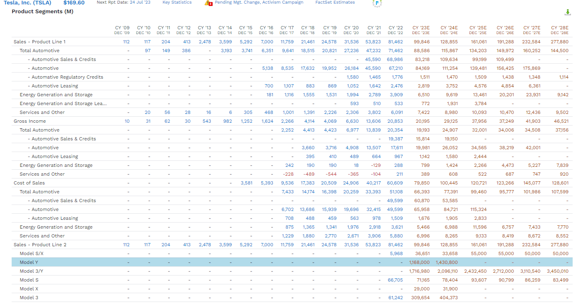Click regulatory credits value 1,580
Image resolution: width=573 pixels, height=304 pixels.
[x=353, y=77]
